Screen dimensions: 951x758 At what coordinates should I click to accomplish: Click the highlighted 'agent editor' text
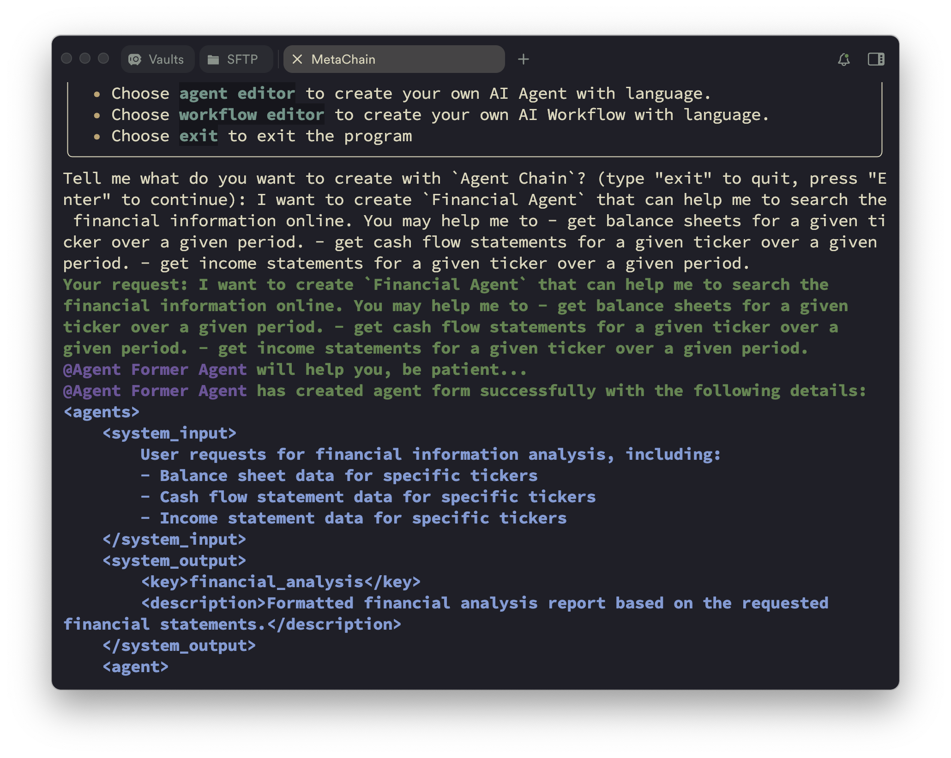point(237,94)
